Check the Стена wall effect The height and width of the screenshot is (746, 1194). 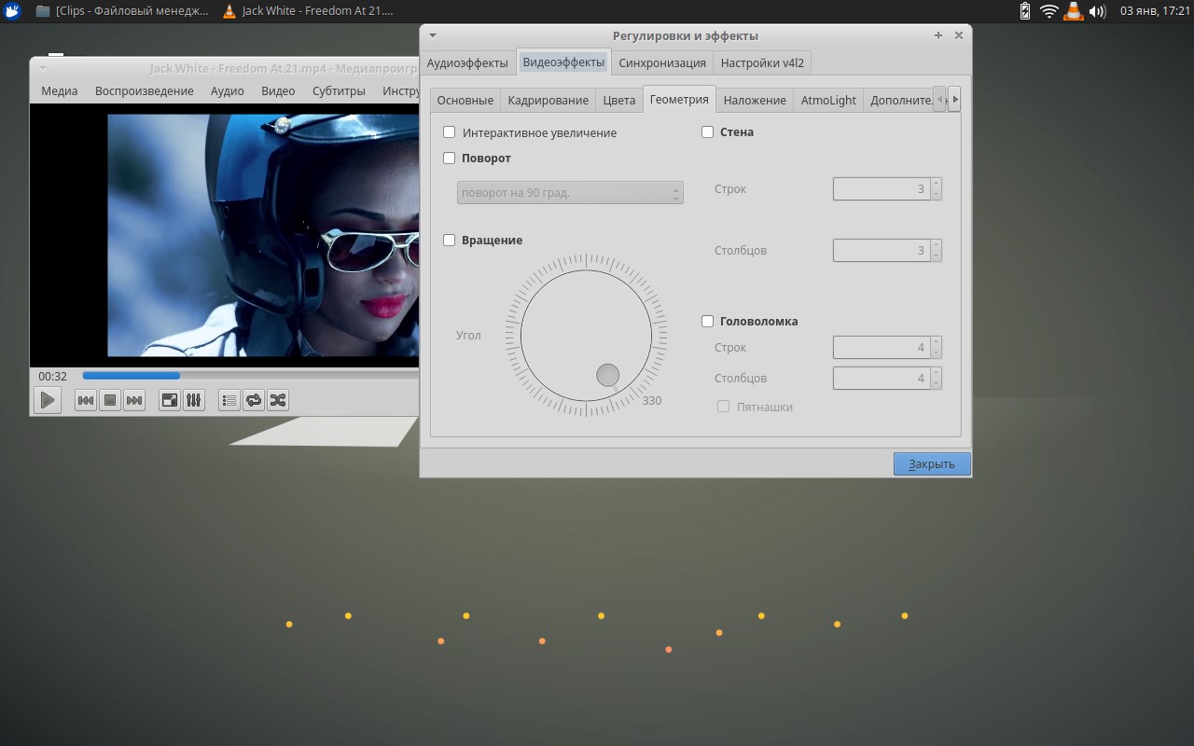[707, 131]
